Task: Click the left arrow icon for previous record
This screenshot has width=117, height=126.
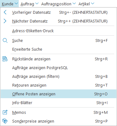Action: pos(5,12)
